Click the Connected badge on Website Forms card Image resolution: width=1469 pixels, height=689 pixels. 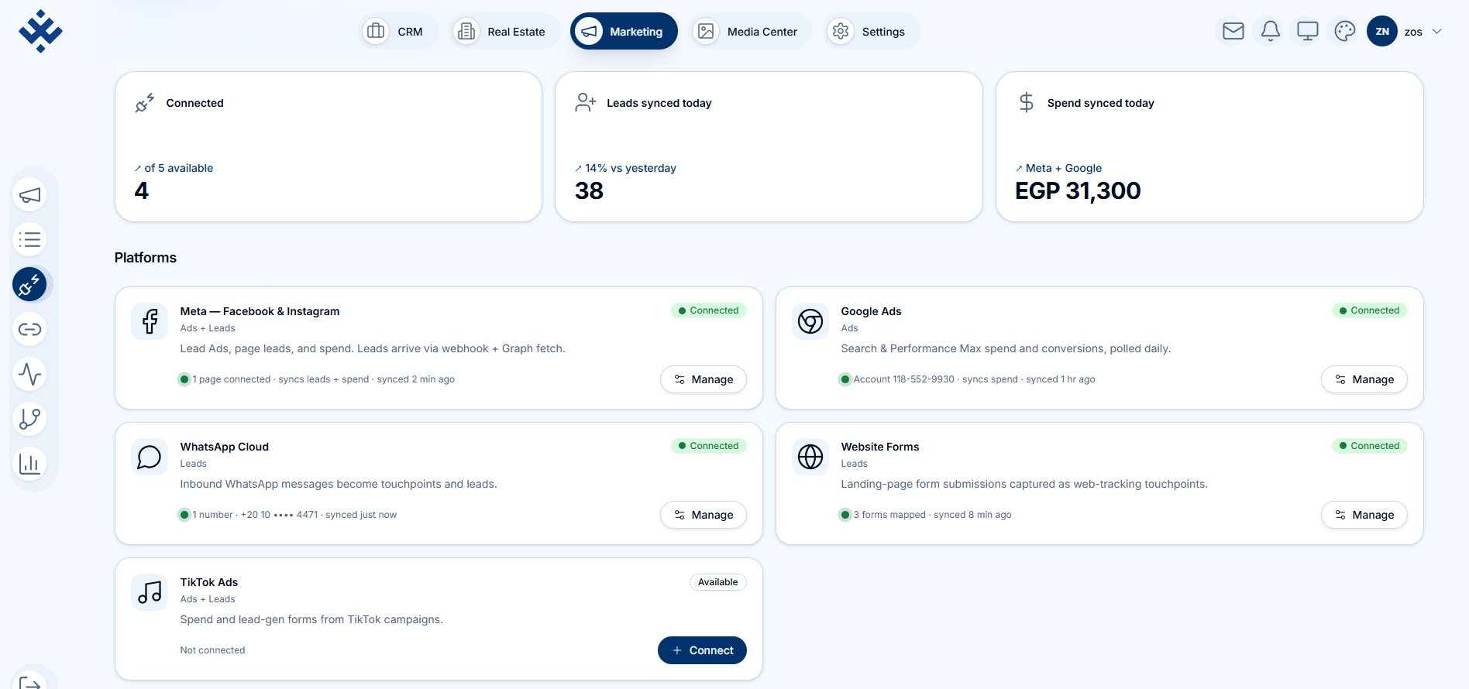1369,446
